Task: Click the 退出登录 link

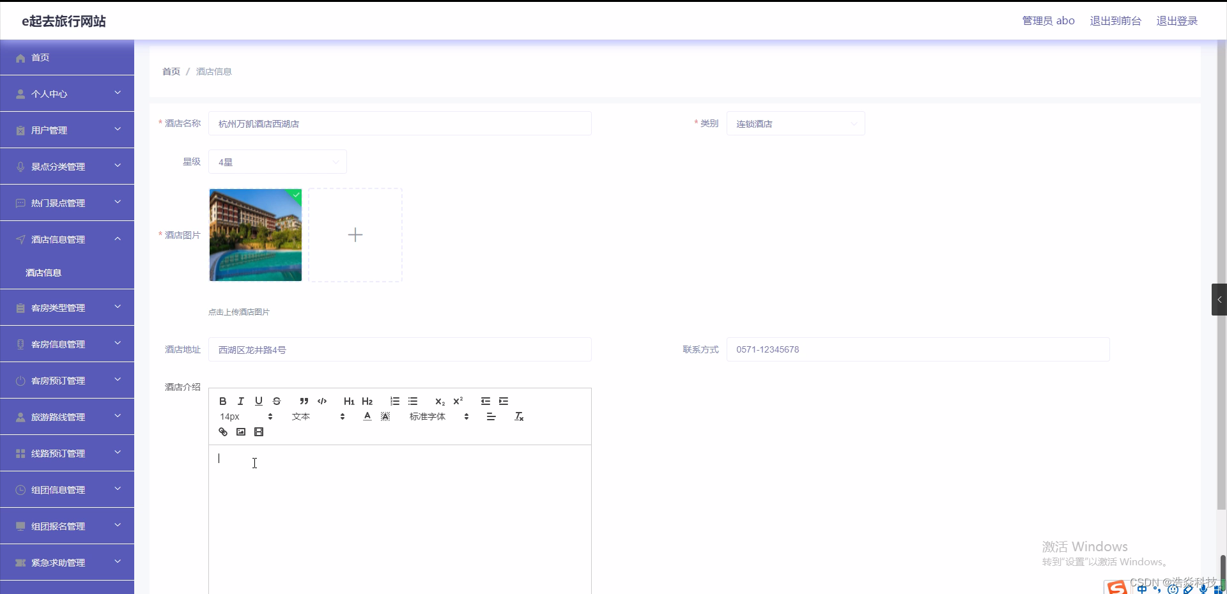Action: (1177, 20)
